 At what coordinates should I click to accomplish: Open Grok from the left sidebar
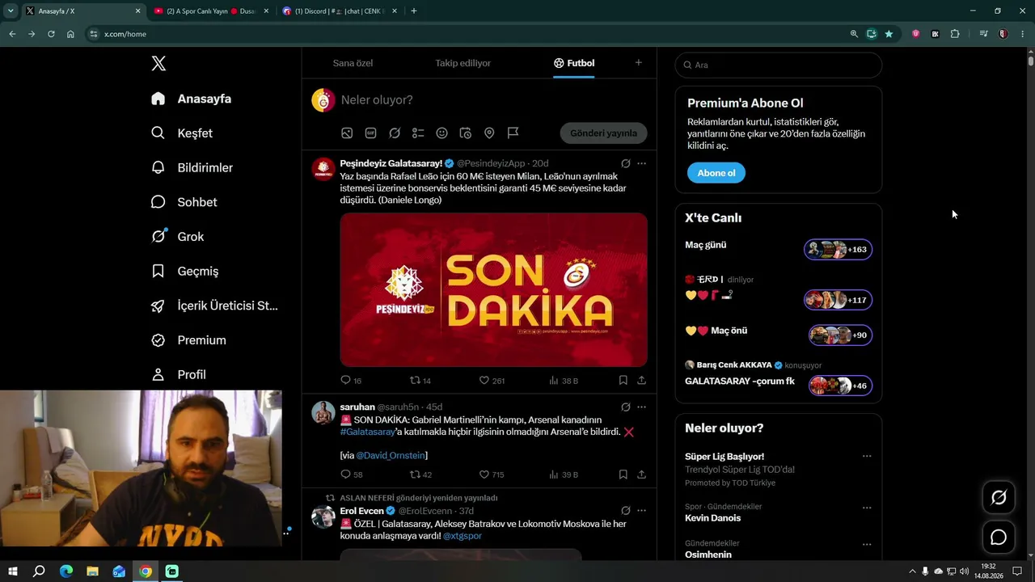[x=177, y=237]
